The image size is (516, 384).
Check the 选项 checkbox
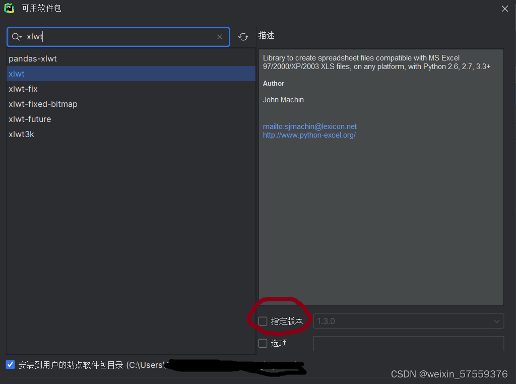263,343
